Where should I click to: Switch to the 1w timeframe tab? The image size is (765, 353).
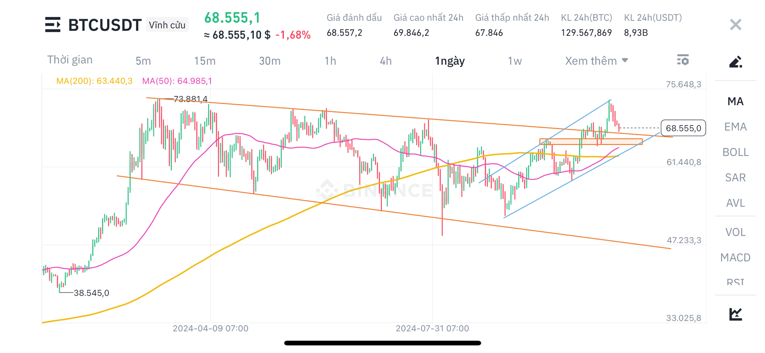coord(514,61)
